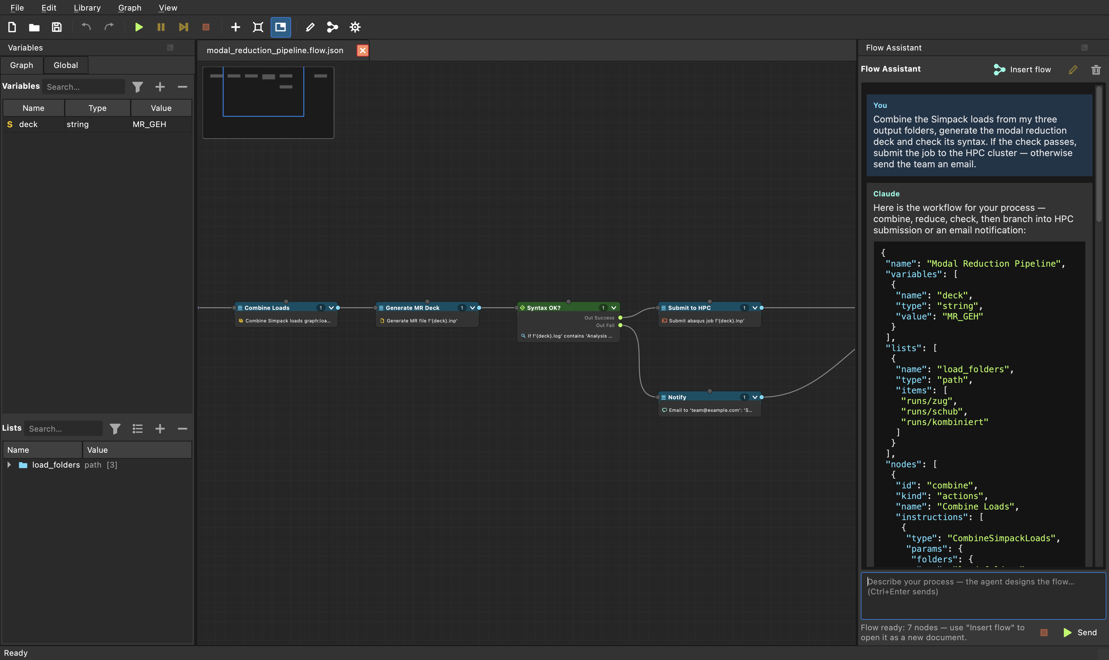
Task: Expand the load_folders list row
Action: pyautogui.click(x=9, y=464)
